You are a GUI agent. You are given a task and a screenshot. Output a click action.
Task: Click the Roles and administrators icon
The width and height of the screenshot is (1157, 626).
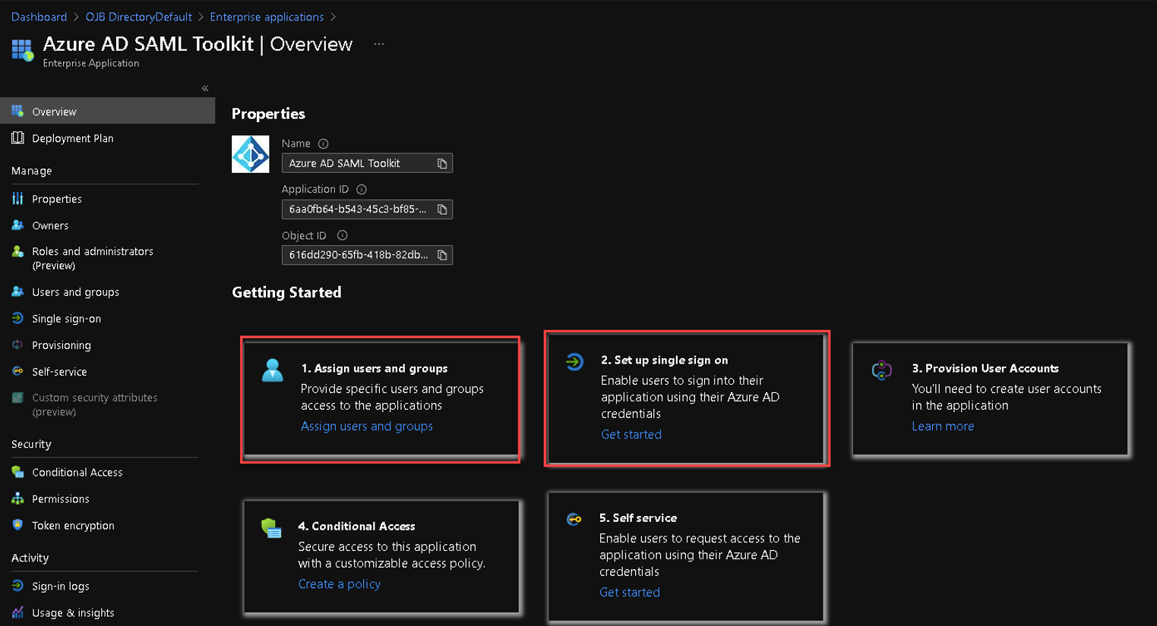17,251
